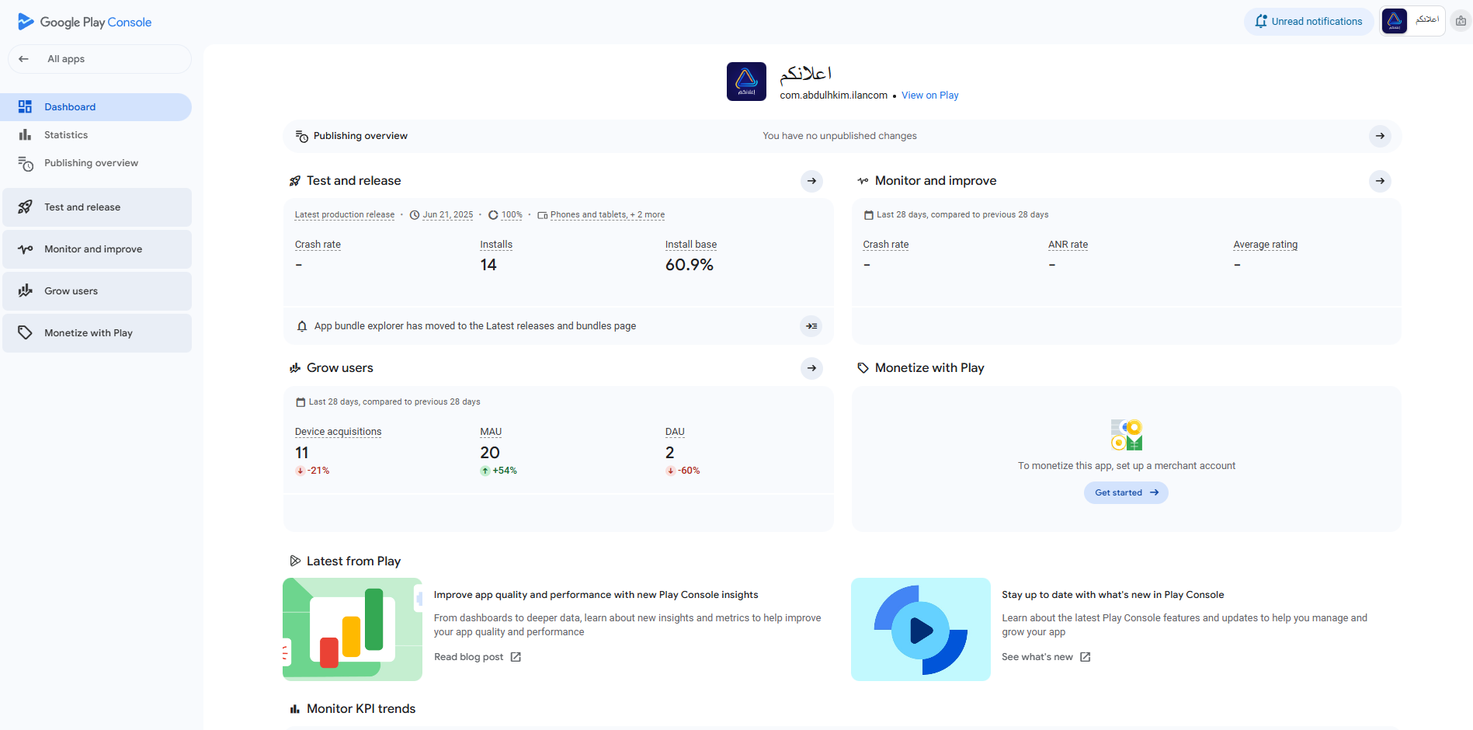
Task: Click Get started for merchant account
Action: coord(1125,493)
